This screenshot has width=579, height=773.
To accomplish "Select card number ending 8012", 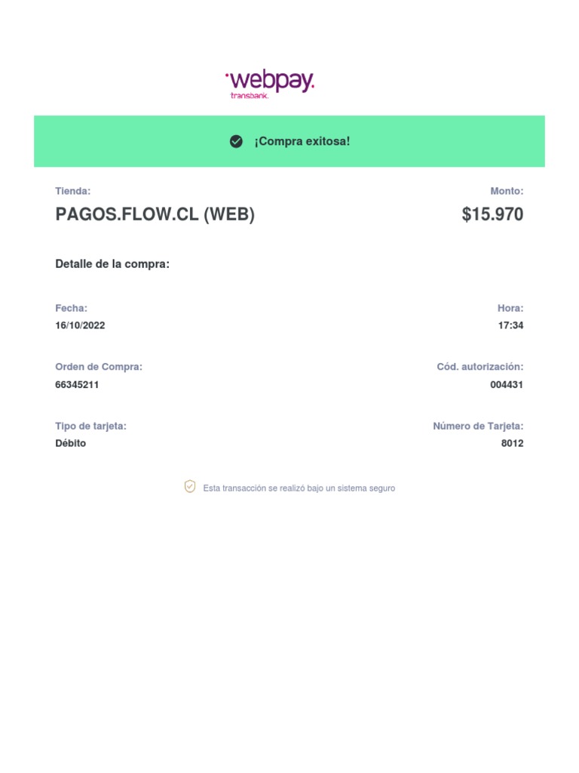I will tap(512, 444).
